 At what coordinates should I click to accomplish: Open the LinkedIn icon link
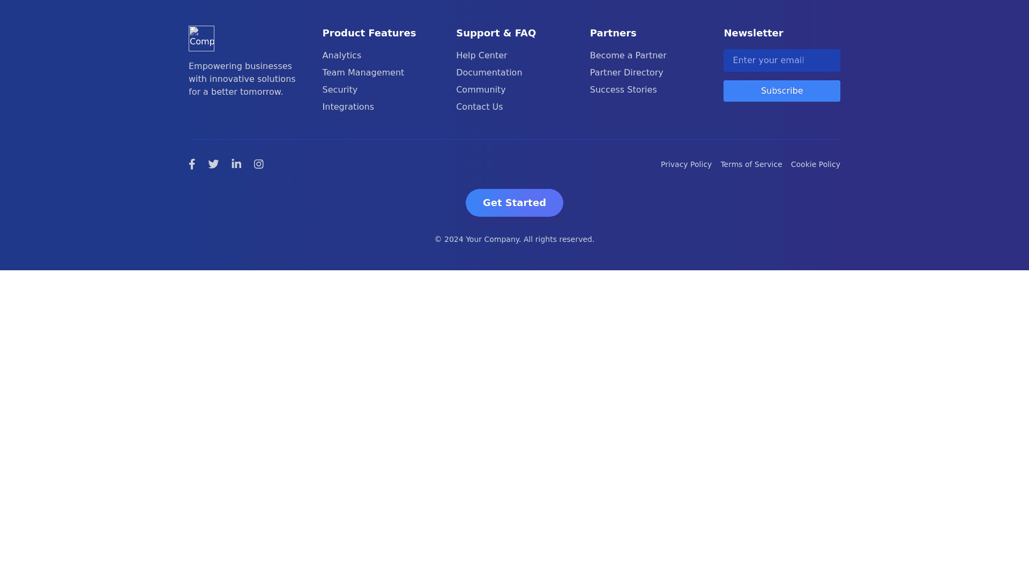click(236, 164)
